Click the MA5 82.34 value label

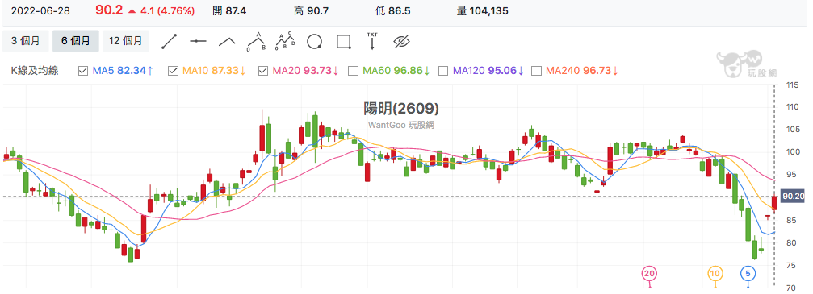click(x=123, y=71)
